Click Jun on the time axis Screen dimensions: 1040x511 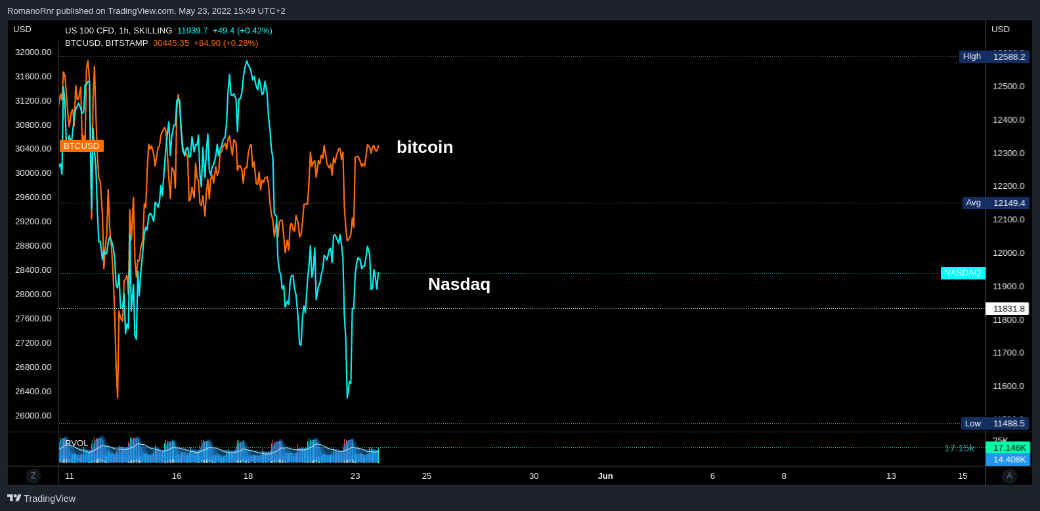pyautogui.click(x=605, y=476)
